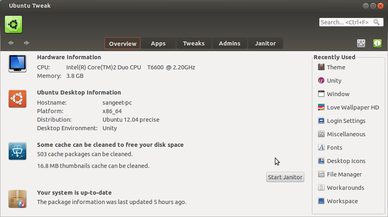Viewport: 388px width, 217px height.
Task: Select the Fonts entry text
Action: tap(334, 147)
